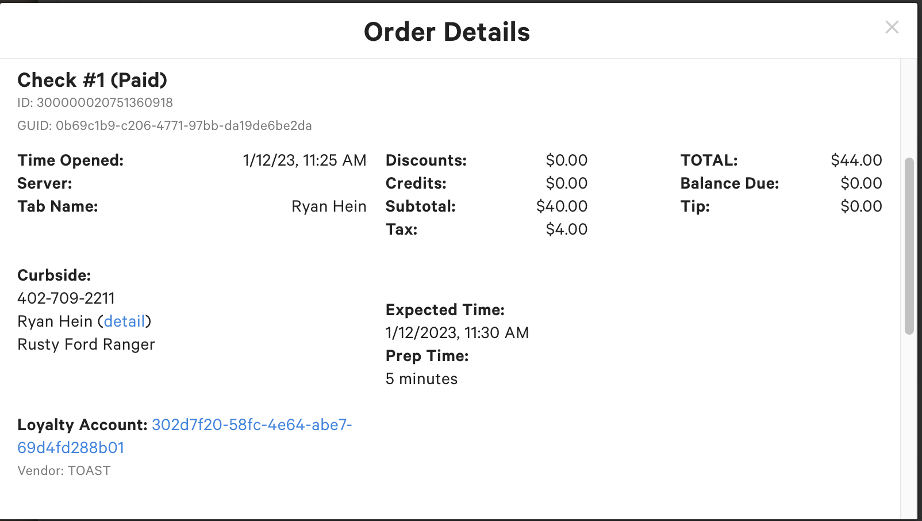Click the Time Opened date value
The image size is (922, 521).
click(x=304, y=160)
